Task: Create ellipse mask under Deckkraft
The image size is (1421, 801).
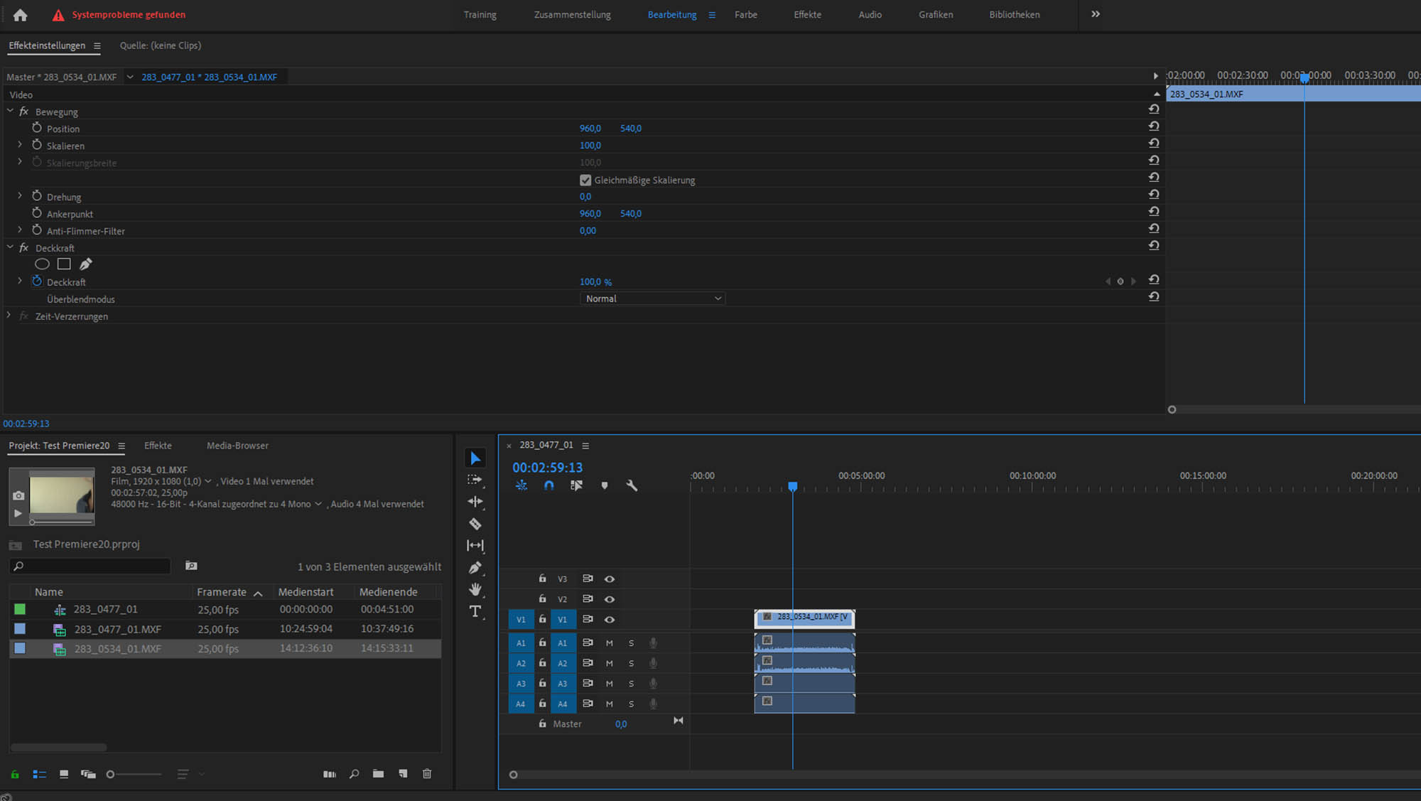Action: (42, 264)
